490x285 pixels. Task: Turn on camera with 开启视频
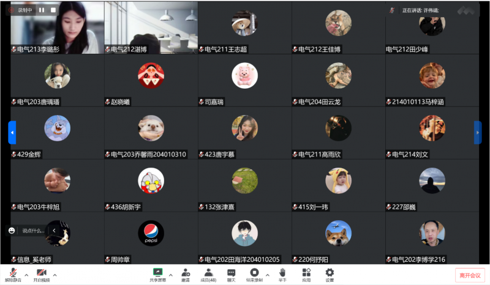(x=42, y=275)
